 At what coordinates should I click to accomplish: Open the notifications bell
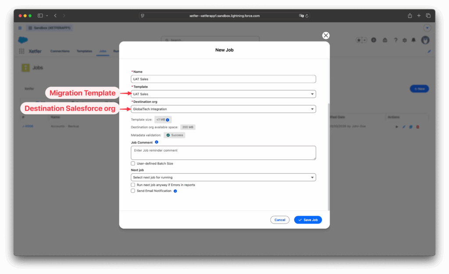pos(413,40)
